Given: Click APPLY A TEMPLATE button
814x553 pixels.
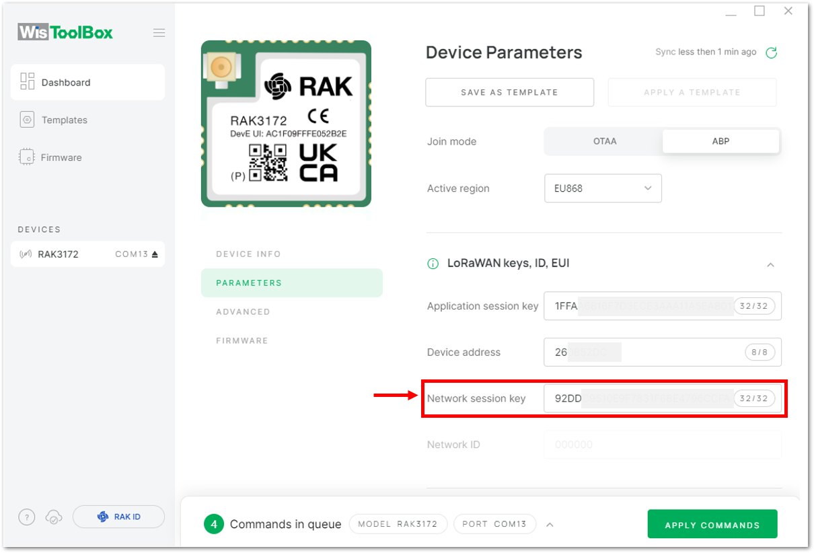Looking at the screenshot, I should click(692, 92).
